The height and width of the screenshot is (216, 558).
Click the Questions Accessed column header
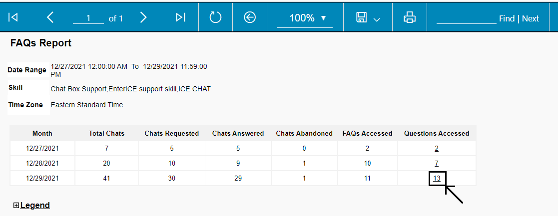click(437, 133)
